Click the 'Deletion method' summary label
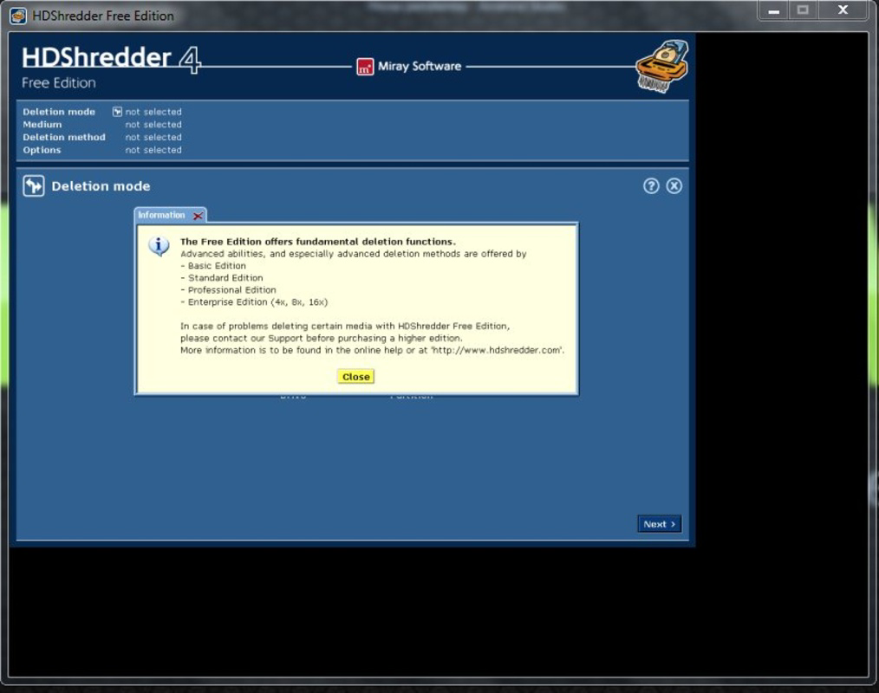879x693 pixels. [x=64, y=137]
